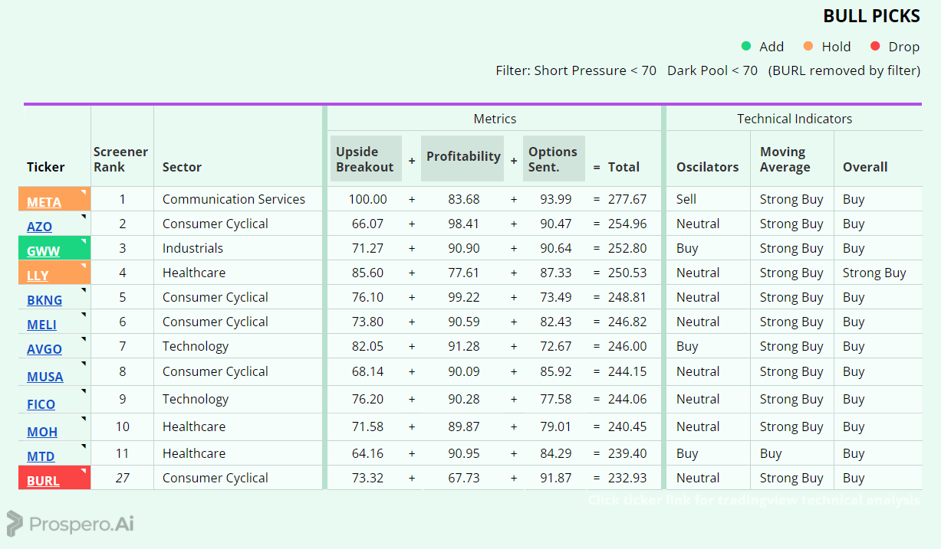This screenshot has width=941, height=549.
Task: Open the META ticker link
Action: pos(44,203)
